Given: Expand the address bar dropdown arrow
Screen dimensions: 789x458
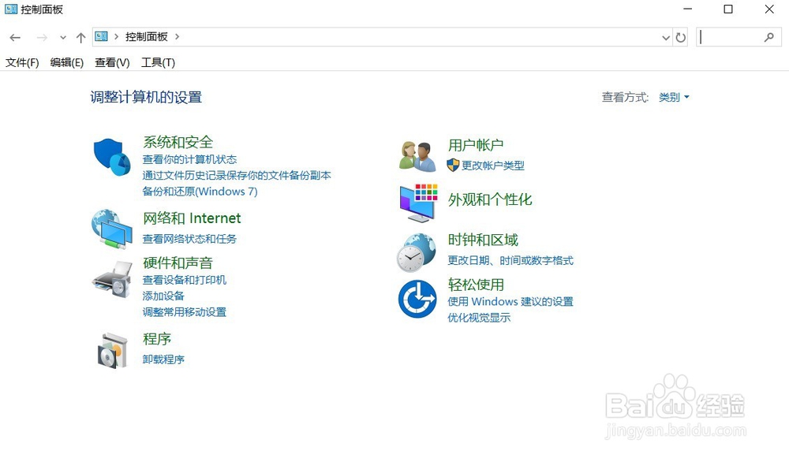Looking at the screenshot, I should pyautogui.click(x=665, y=36).
